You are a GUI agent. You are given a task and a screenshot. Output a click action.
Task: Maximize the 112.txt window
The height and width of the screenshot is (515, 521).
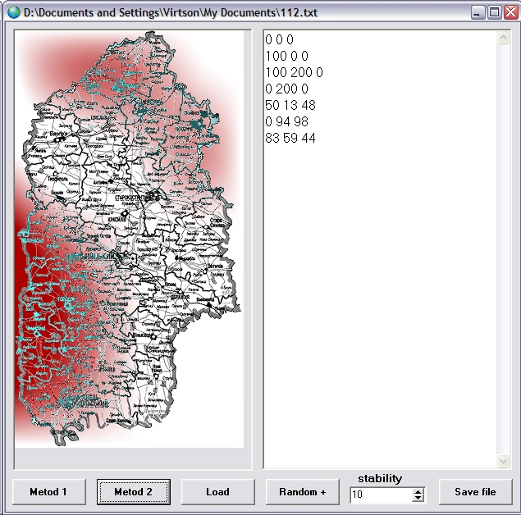(x=495, y=12)
